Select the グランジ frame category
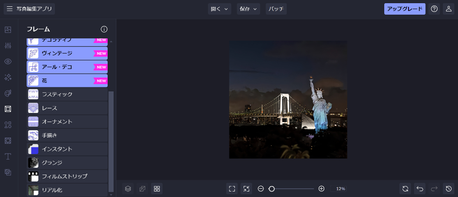The width and height of the screenshot is (458, 197). (x=67, y=163)
